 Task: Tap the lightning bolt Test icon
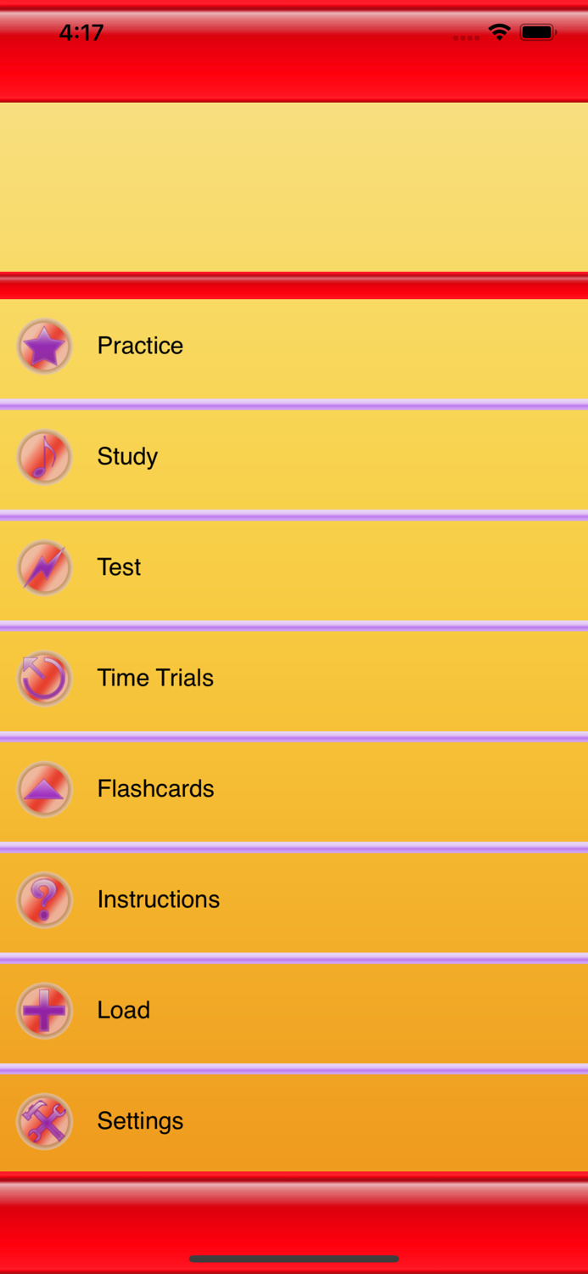click(x=44, y=567)
